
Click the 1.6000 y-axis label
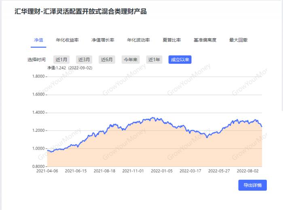click(38, 94)
